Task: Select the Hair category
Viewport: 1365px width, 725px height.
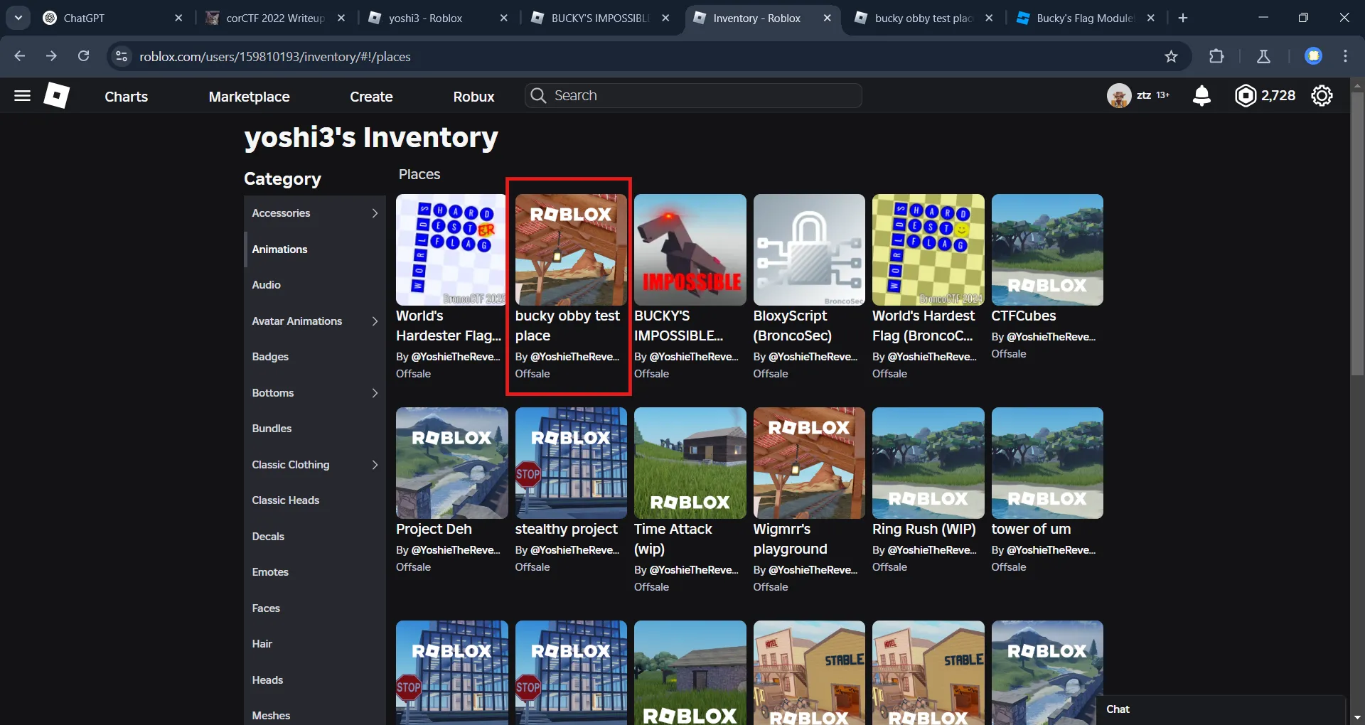Action: click(314, 644)
